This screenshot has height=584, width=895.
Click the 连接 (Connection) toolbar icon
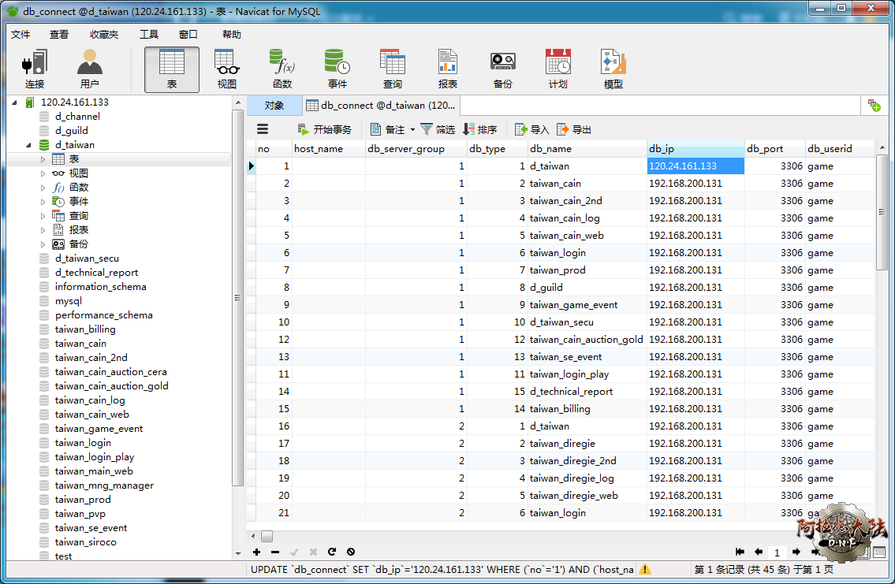click(x=34, y=69)
